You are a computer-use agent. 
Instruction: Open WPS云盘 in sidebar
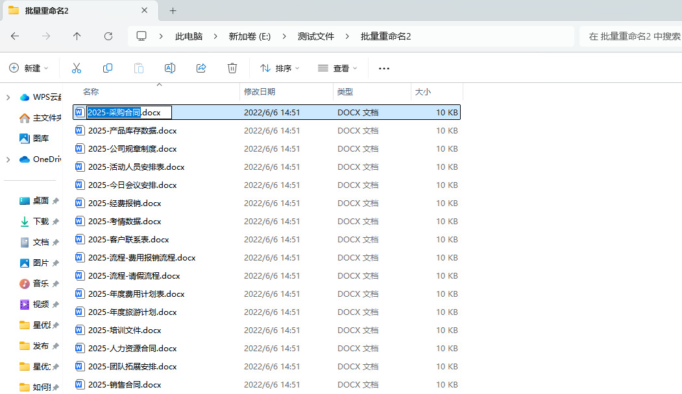[40, 97]
